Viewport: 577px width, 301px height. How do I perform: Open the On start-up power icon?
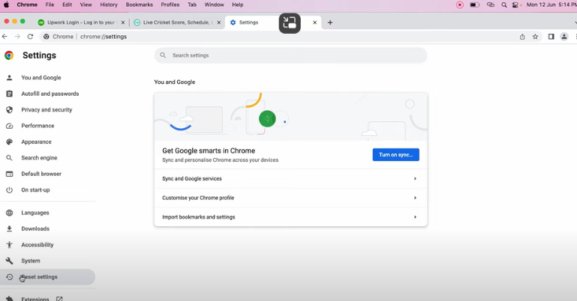click(x=10, y=189)
